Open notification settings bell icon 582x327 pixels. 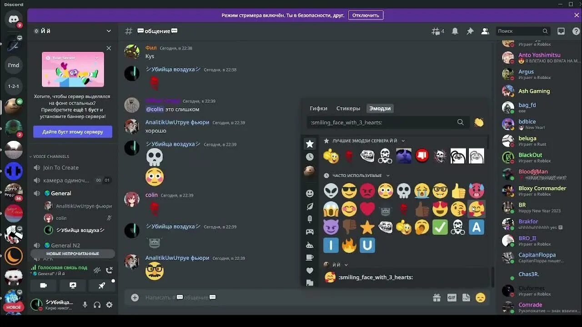[455, 31]
